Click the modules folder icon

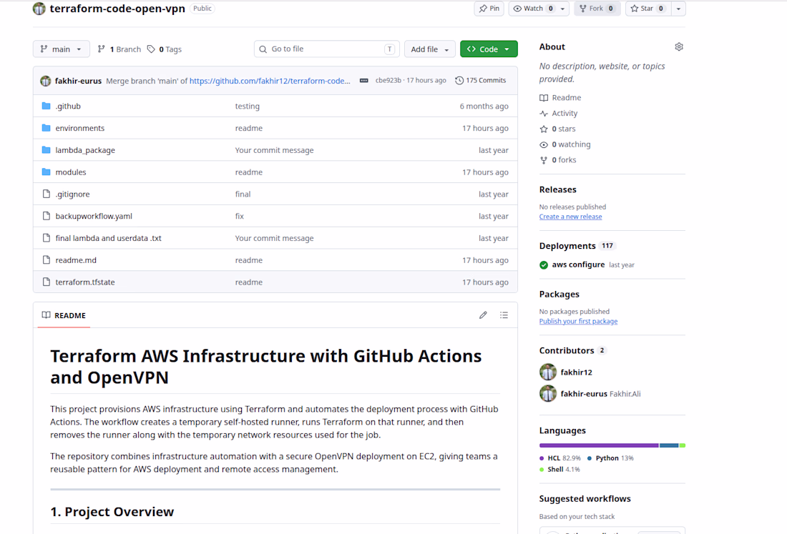pos(47,172)
